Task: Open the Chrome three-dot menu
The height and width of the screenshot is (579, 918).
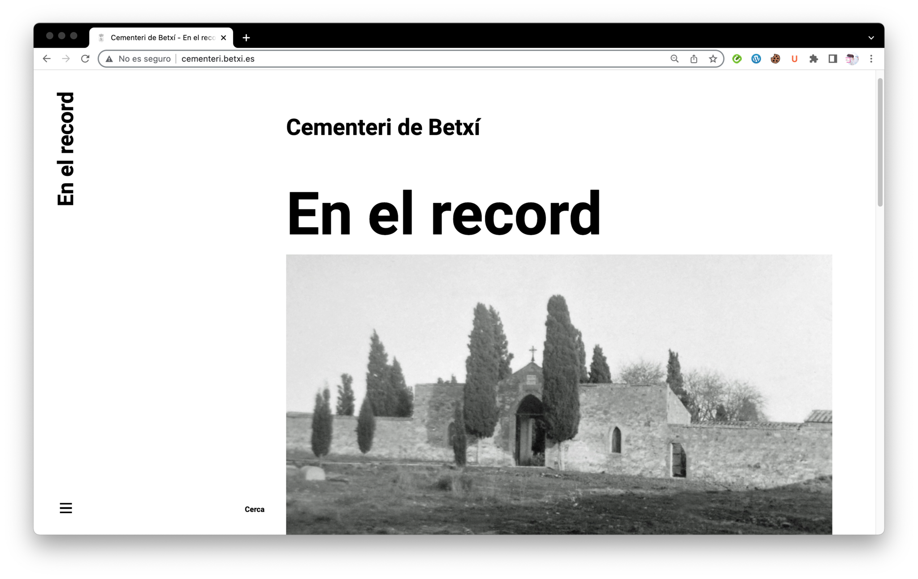Action: pyautogui.click(x=871, y=59)
